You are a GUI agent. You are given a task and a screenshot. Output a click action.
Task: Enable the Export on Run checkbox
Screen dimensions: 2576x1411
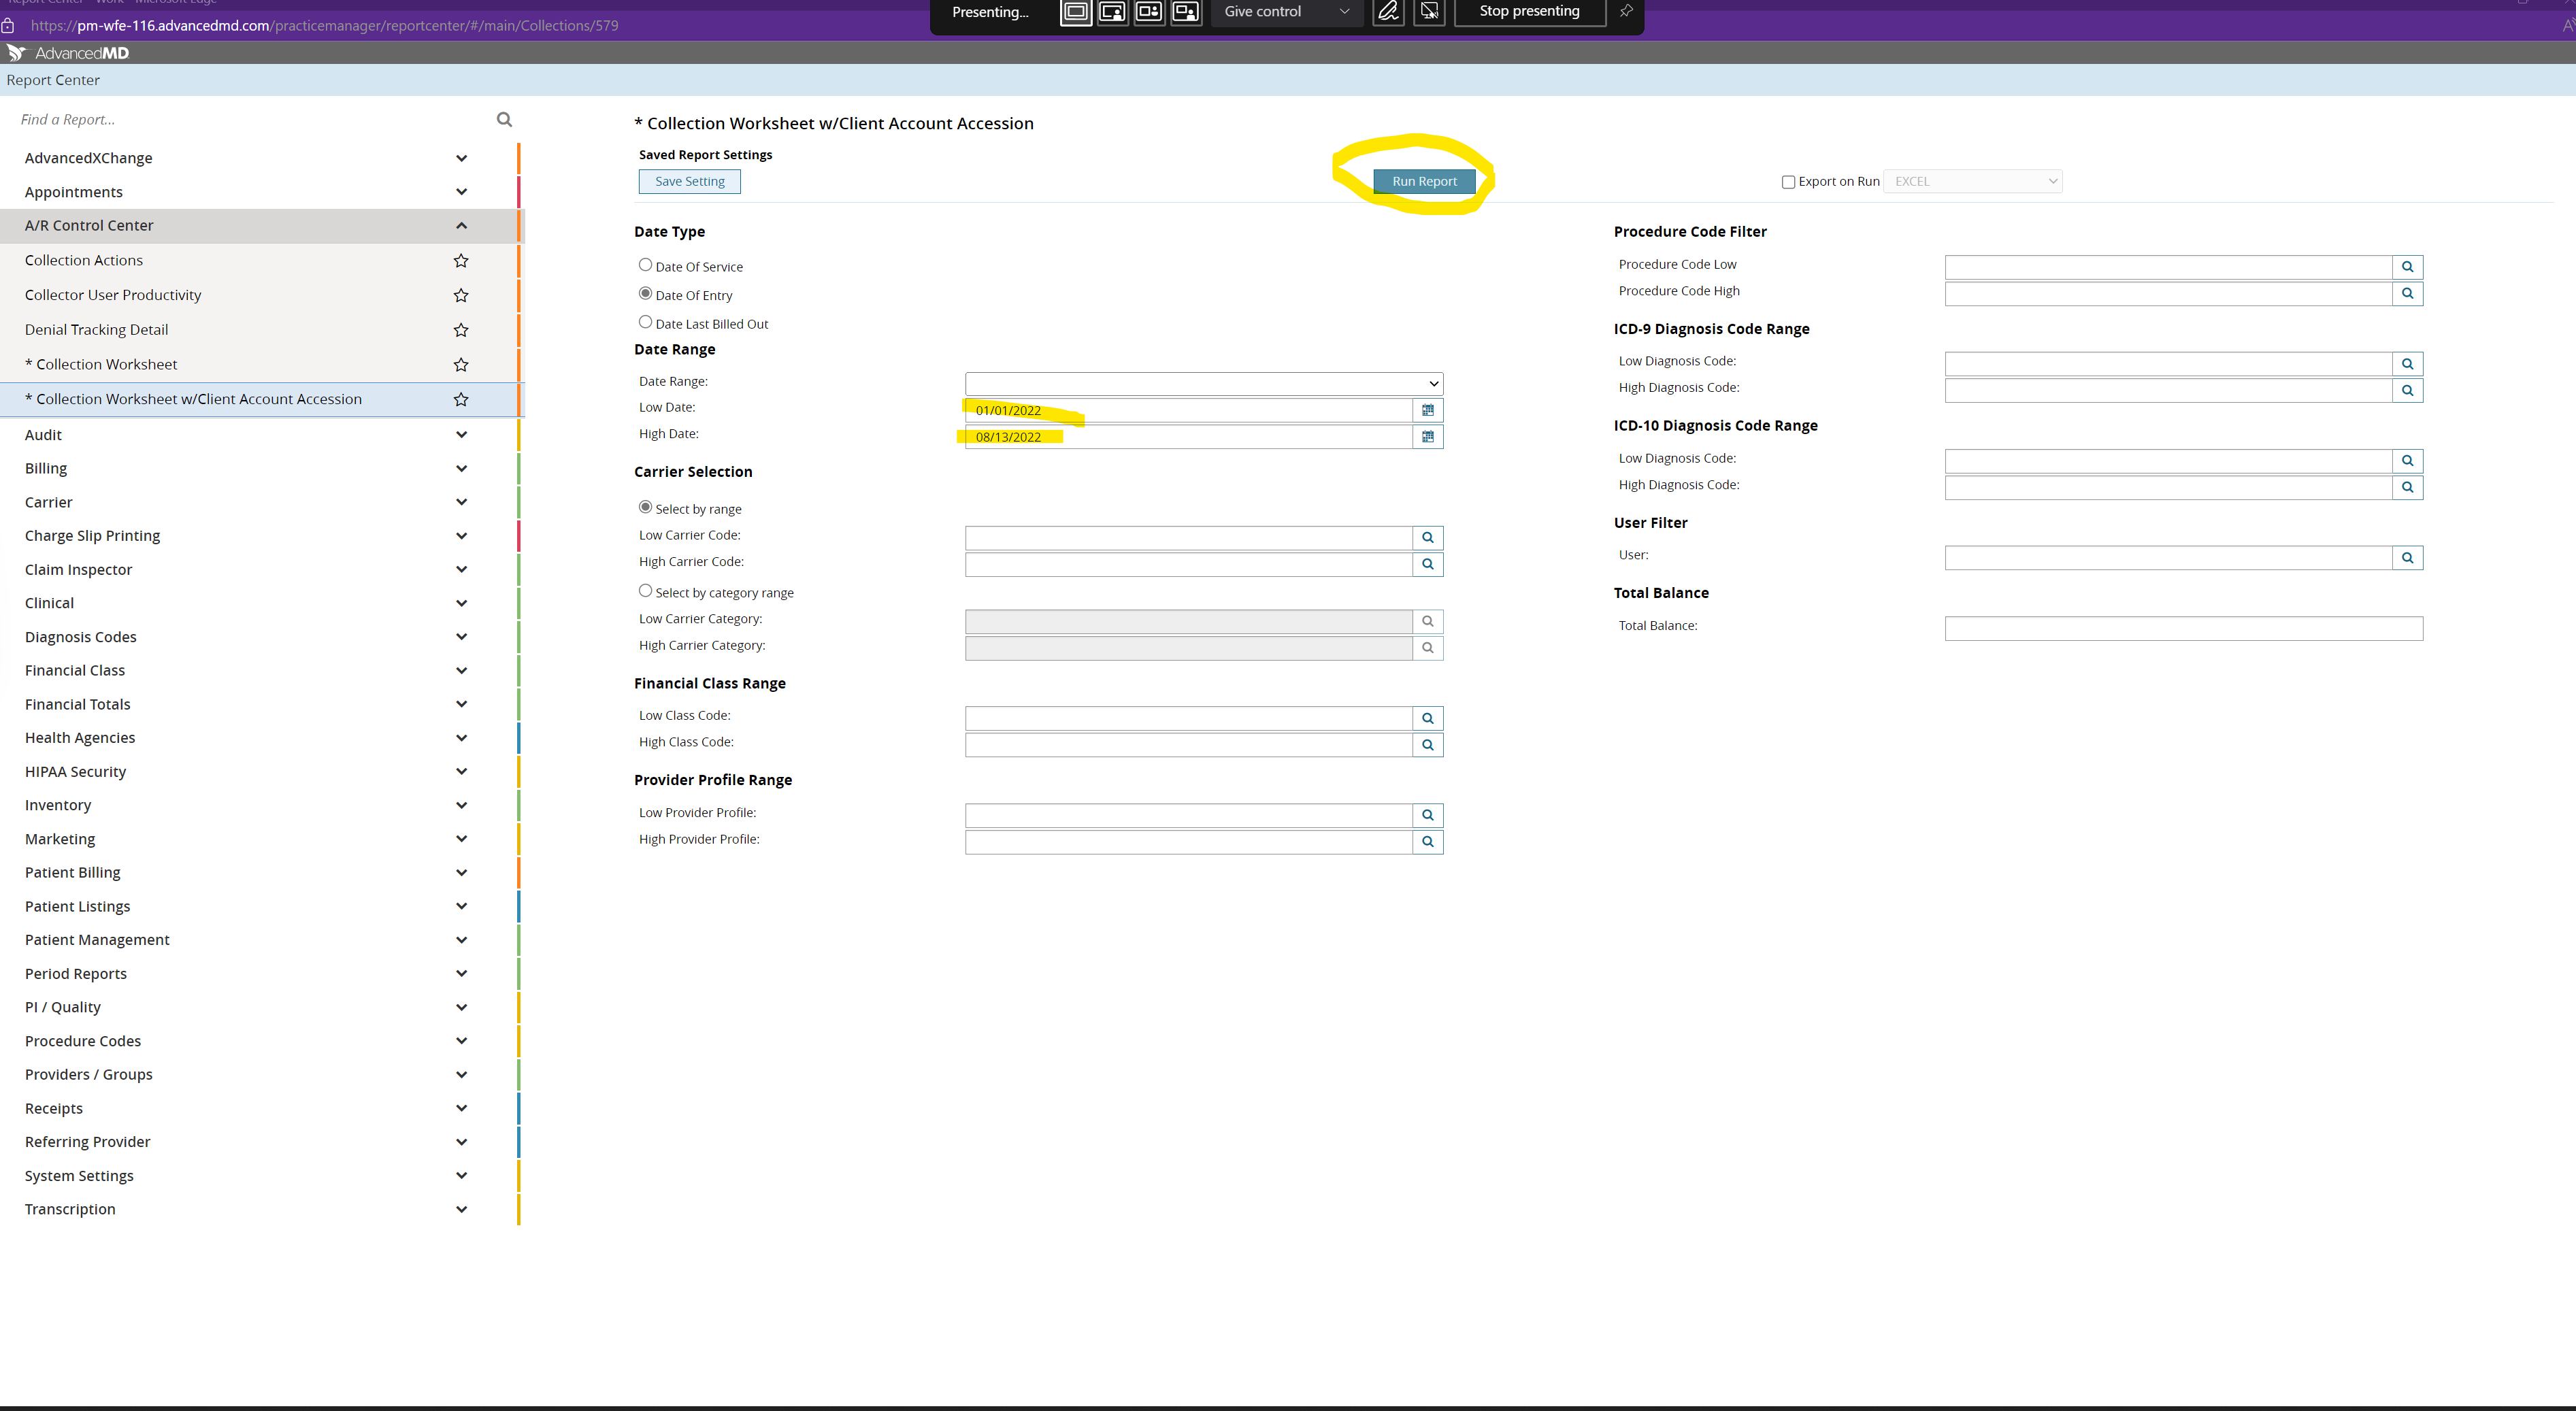pos(1788,182)
